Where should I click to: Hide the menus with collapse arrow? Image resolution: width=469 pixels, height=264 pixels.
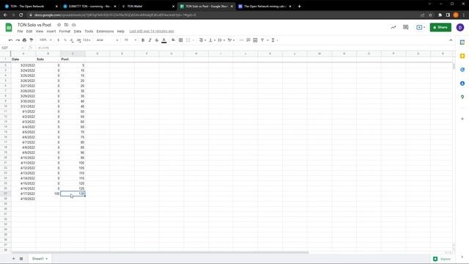[x=451, y=40]
